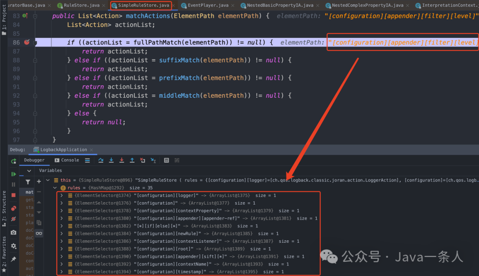Screen dimensions: 479x276
Task: Open View Breakpoints dialog icon
Action: (x=13, y=208)
